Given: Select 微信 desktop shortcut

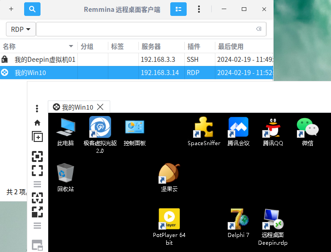Looking at the screenshot, I should [308, 132].
